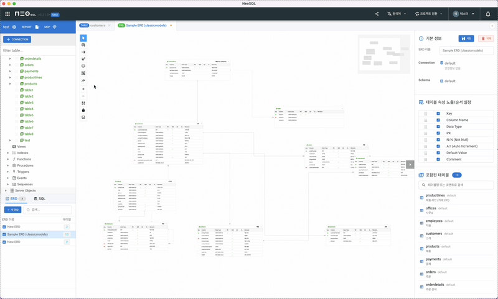Expand the Procedures tree node
This screenshot has width=498, height=299.
click(8, 165)
